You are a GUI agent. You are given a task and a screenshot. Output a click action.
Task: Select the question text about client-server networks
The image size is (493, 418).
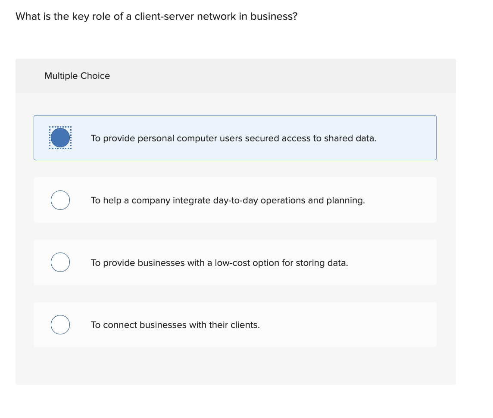[x=156, y=16]
